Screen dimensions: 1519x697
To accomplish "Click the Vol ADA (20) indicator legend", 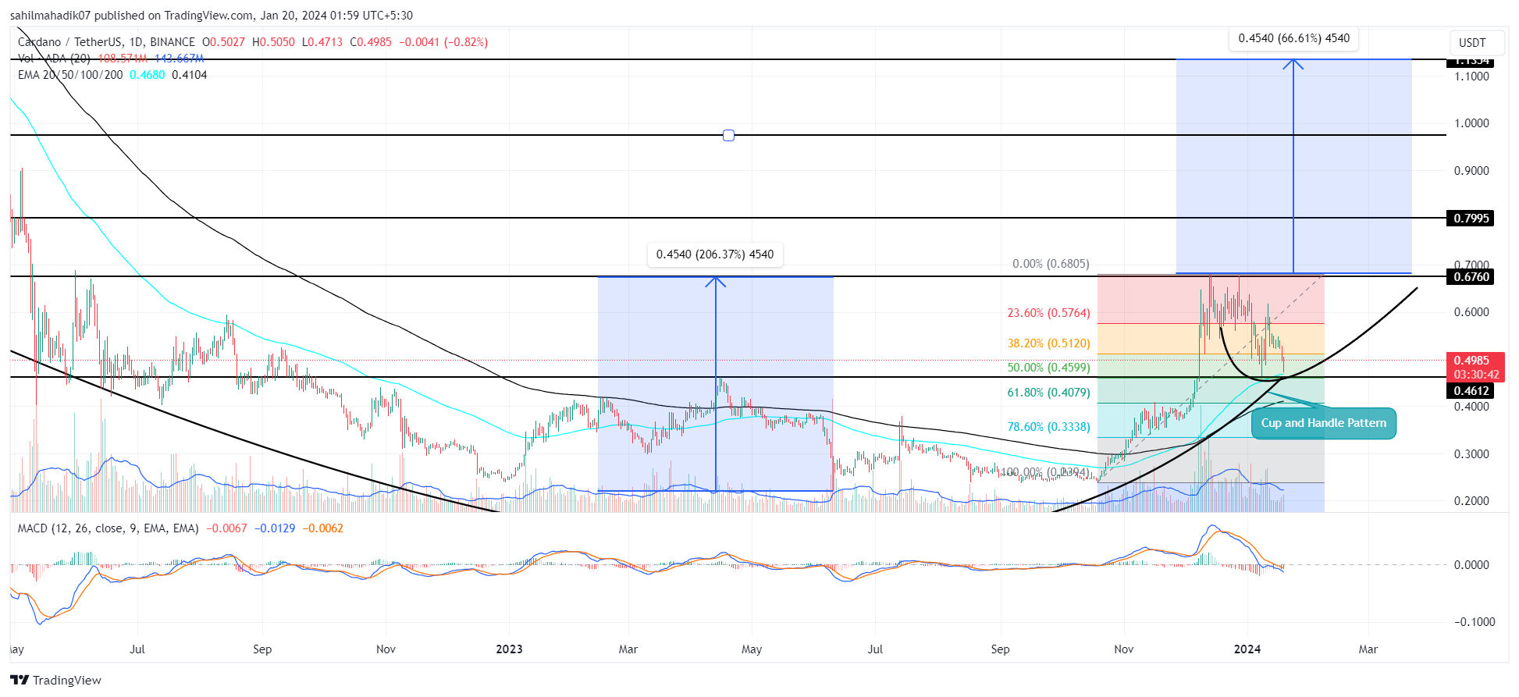I will (54, 59).
